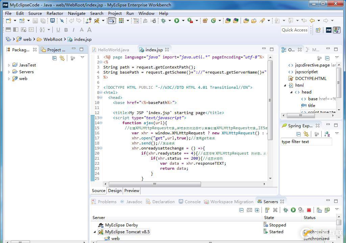Image resolution: width=346 pixels, height=243 pixels.
Task: Click Sort alphabetically icon in Spring Explorer
Action: pyautogui.click(x=327, y=134)
